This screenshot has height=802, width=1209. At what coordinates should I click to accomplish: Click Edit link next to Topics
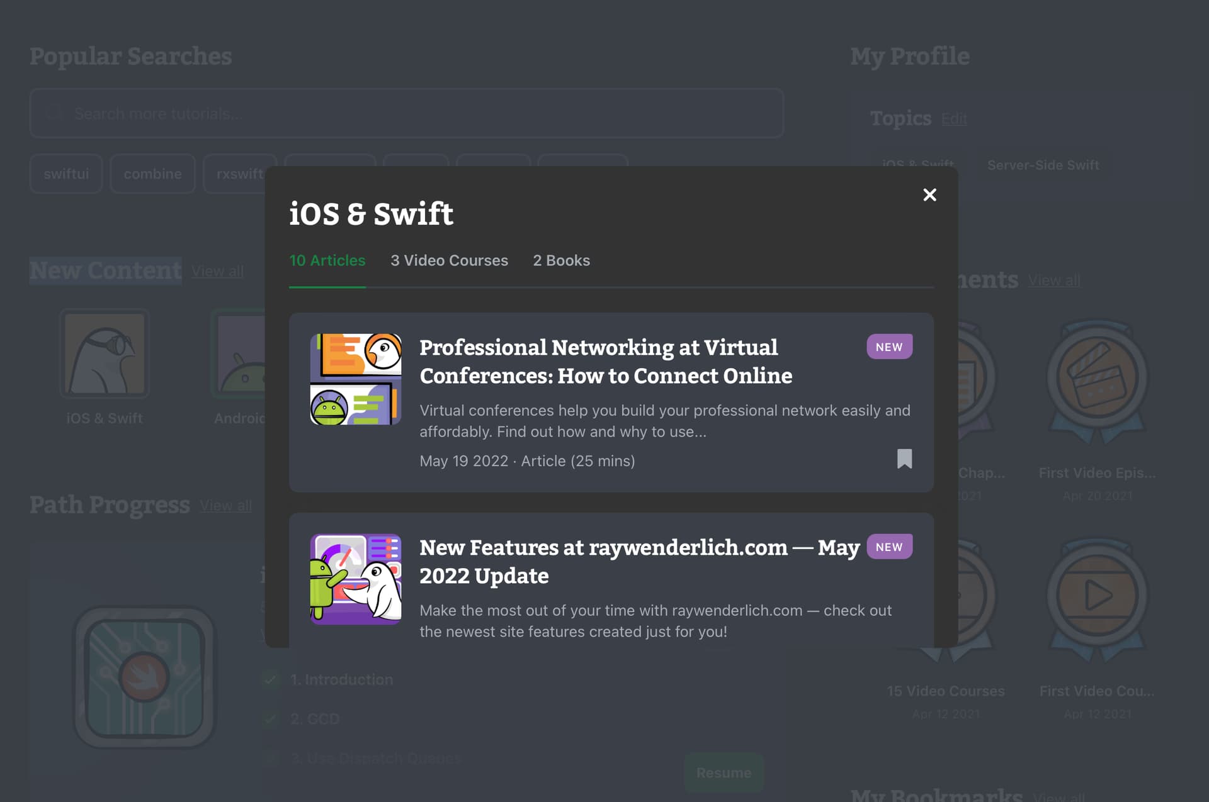954,119
